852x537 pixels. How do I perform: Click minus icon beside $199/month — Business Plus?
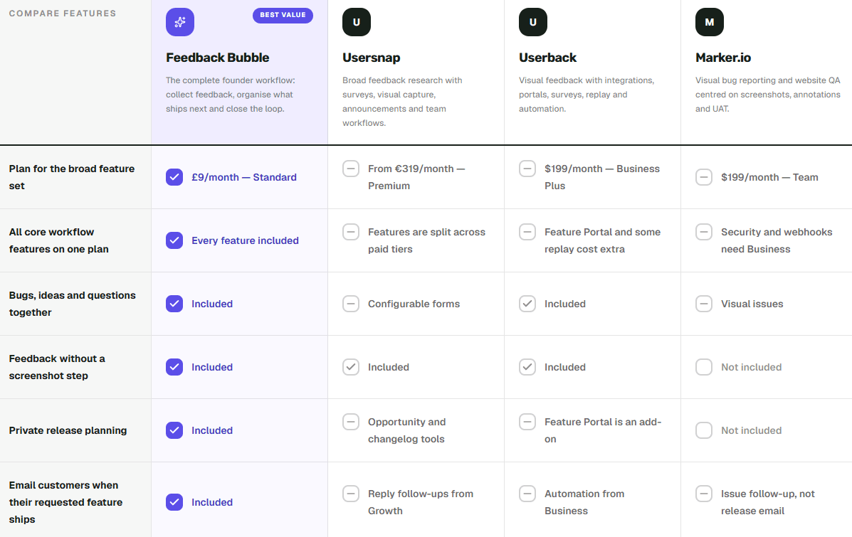pyautogui.click(x=527, y=169)
